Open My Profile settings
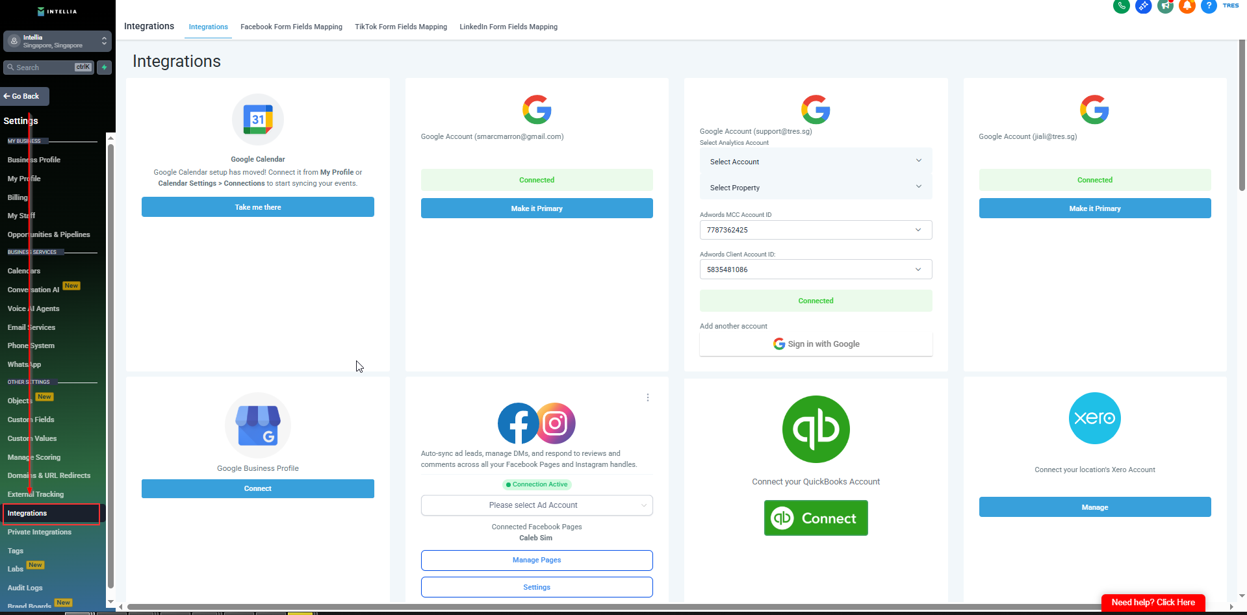Image resolution: width=1247 pixels, height=615 pixels. point(24,179)
